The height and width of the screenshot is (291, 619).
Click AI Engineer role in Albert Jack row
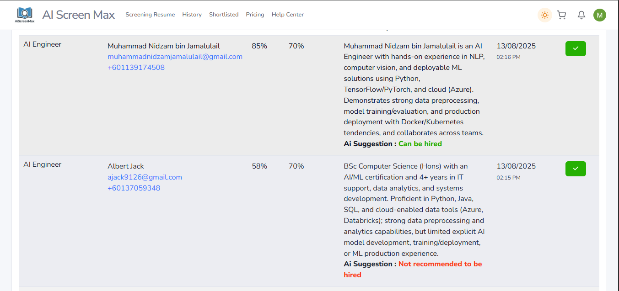[43, 164]
